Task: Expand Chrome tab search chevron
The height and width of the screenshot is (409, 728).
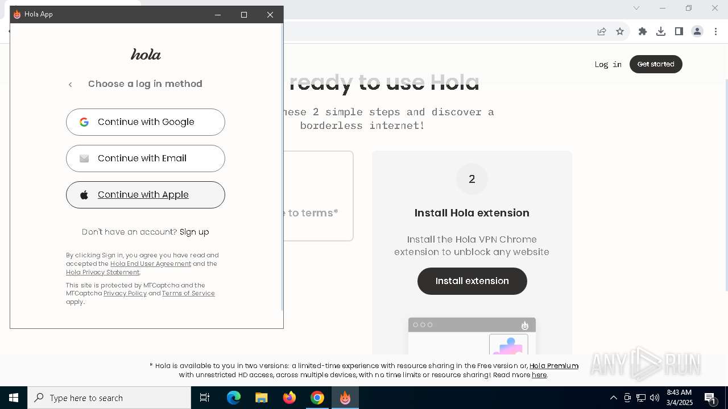Action: (636, 8)
